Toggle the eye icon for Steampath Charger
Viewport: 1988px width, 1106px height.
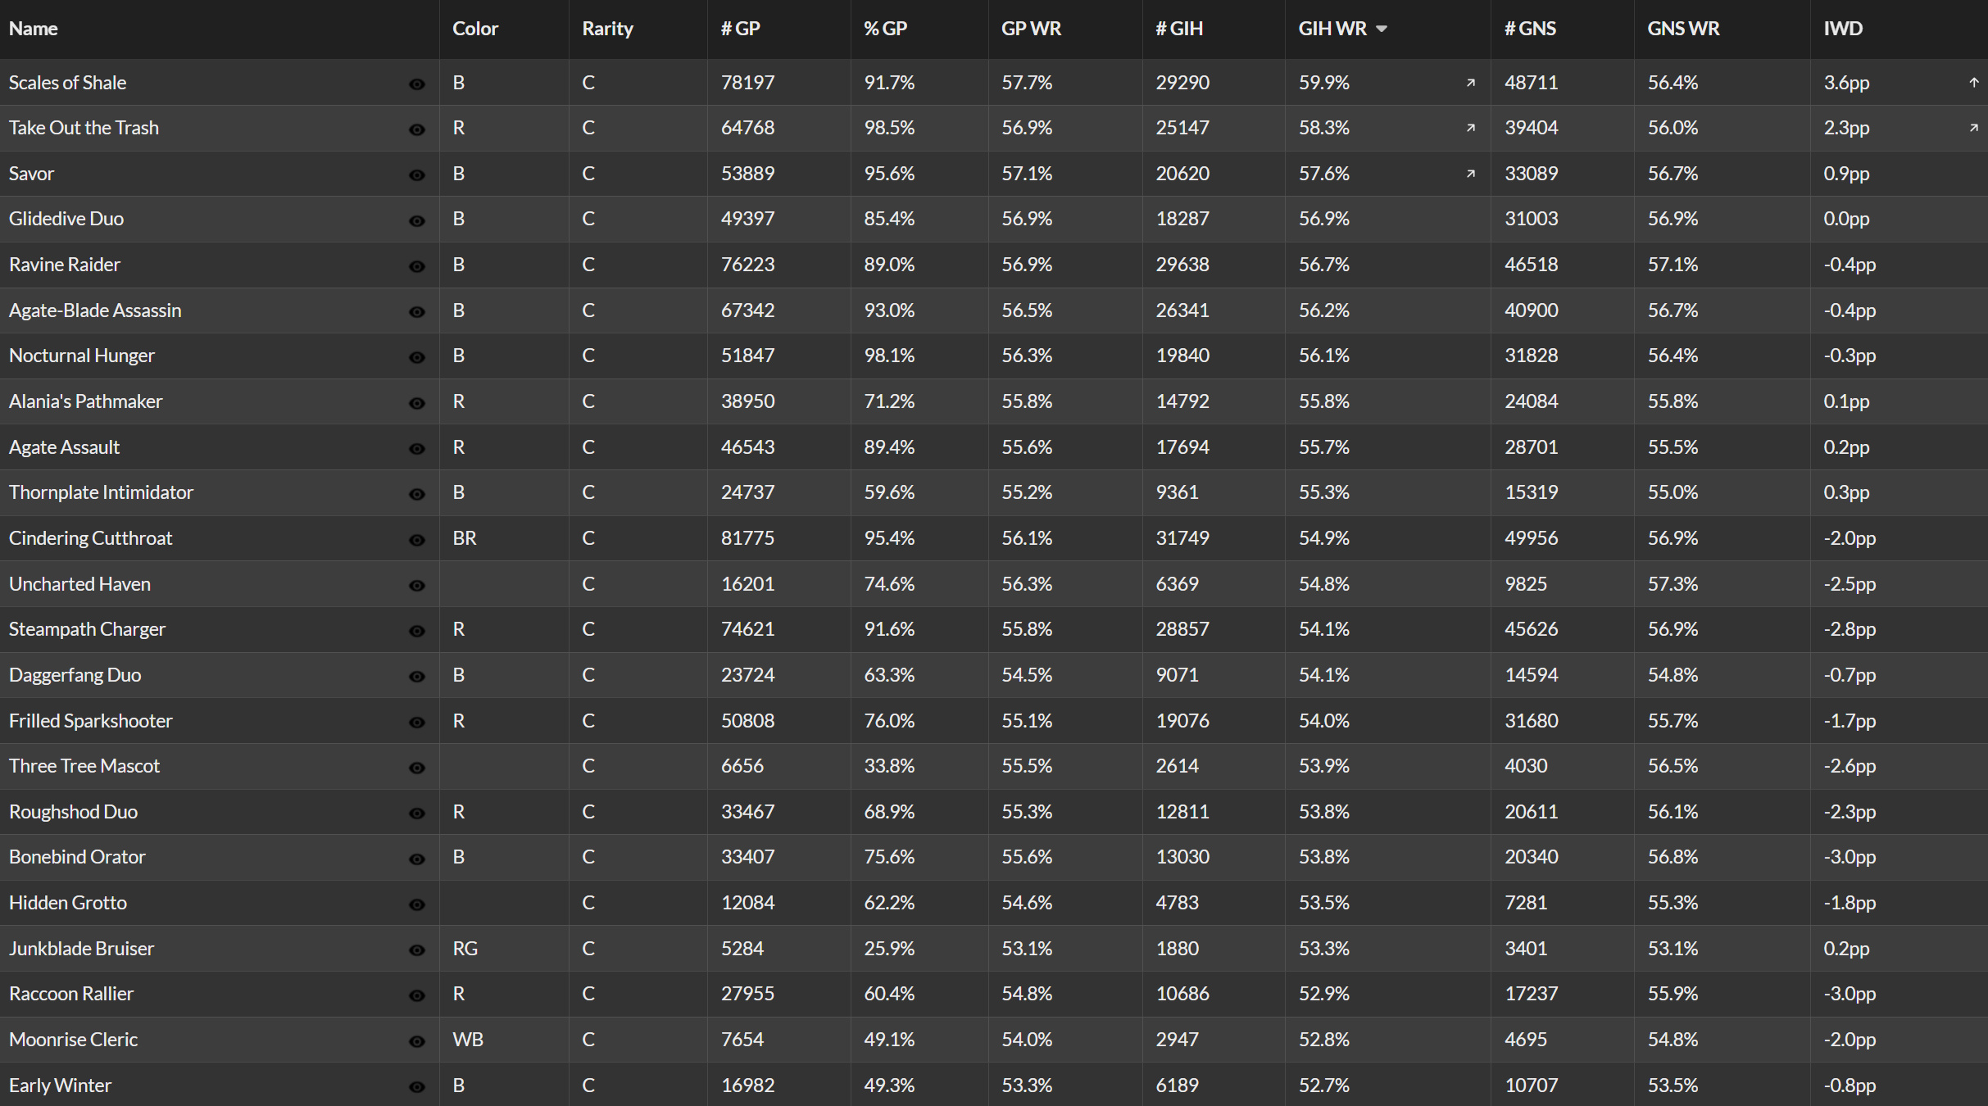[417, 631]
